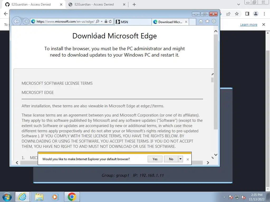
Task: Click Learn more link in Chrome infobar
Action: (249, 24)
